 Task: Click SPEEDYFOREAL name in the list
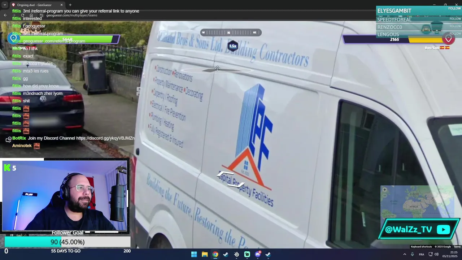pyautogui.click(x=394, y=19)
